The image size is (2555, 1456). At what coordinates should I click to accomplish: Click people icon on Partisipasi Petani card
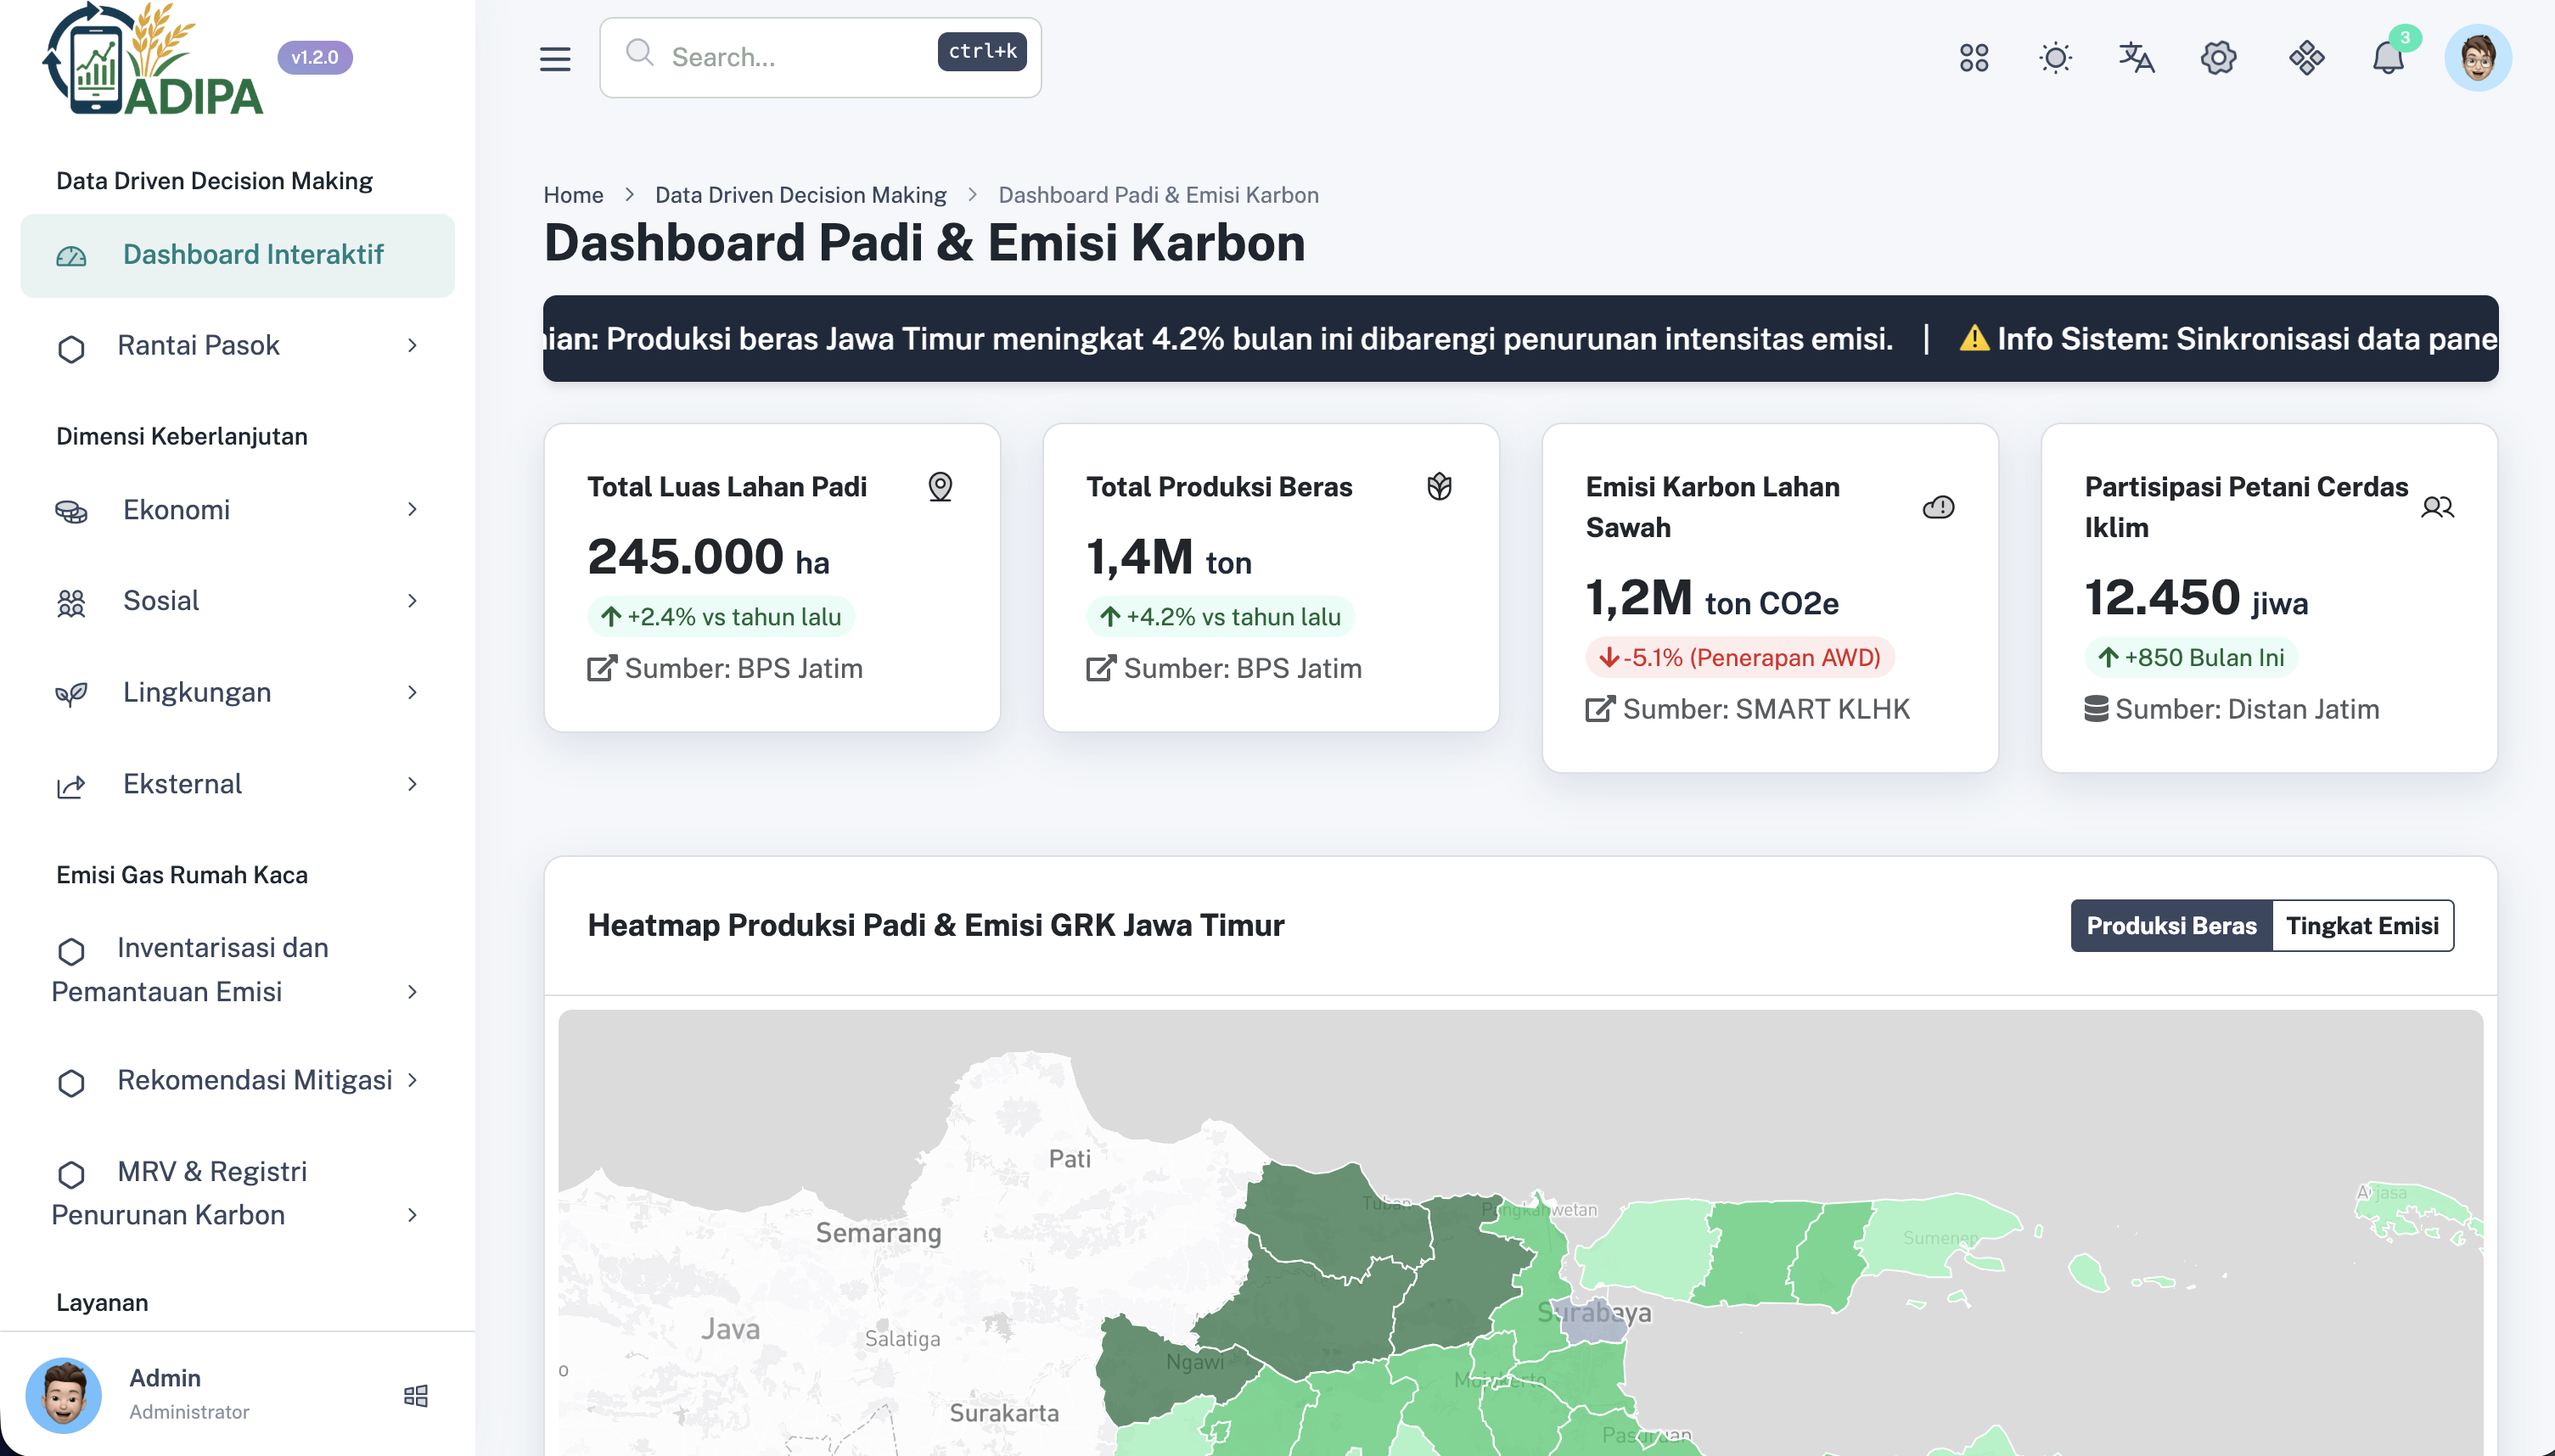pyautogui.click(x=2437, y=507)
